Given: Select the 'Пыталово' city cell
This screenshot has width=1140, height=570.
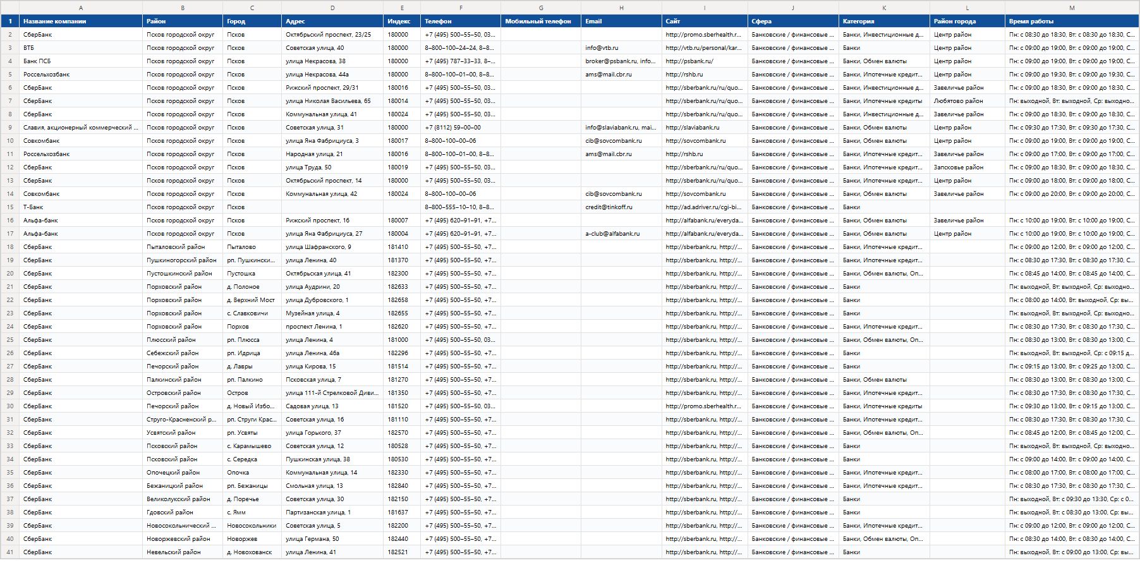Looking at the screenshot, I should (252, 247).
